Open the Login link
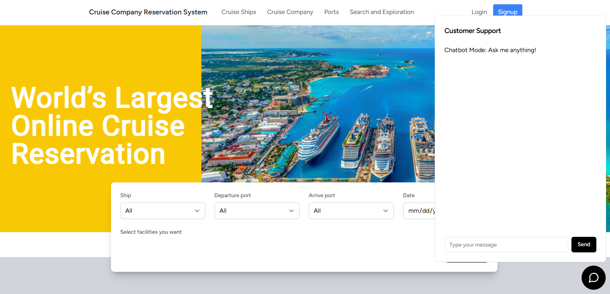This screenshot has height=294, width=610. coord(479,12)
